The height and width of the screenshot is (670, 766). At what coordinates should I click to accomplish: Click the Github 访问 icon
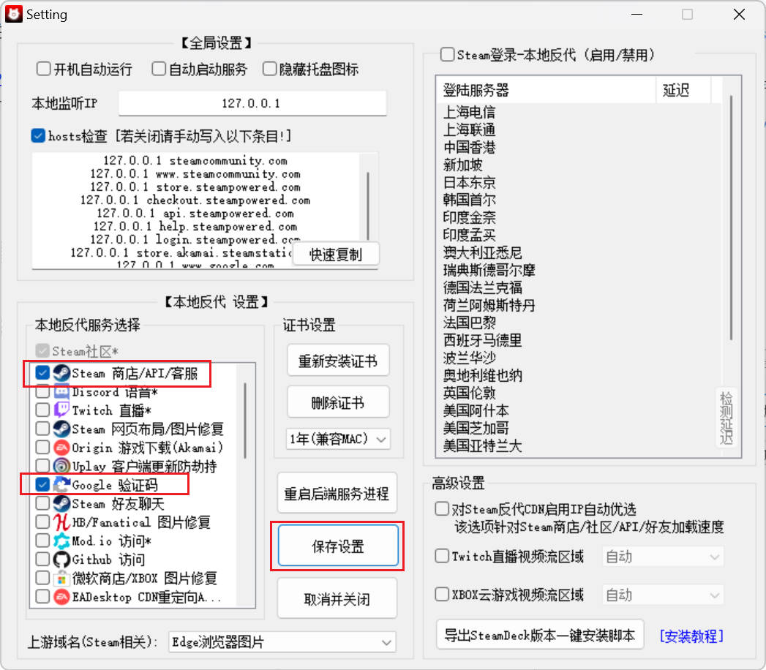pyautogui.click(x=61, y=559)
